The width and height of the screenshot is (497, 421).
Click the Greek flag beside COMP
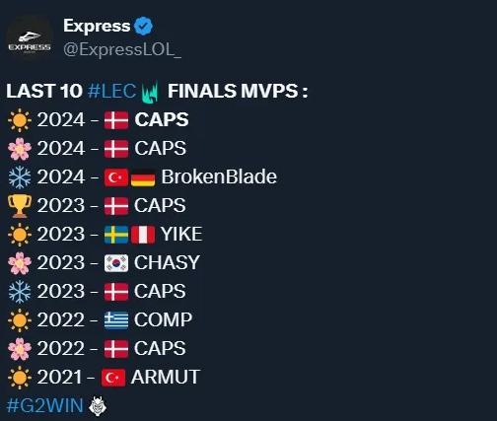point(116,320)
